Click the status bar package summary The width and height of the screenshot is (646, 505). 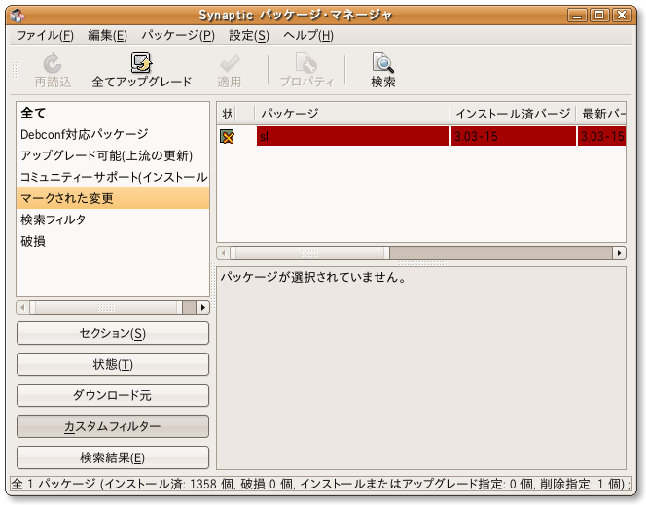[x=320, y=484]
